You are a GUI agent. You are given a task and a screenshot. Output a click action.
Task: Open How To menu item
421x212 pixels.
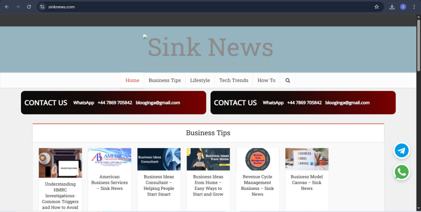tap(266, 80)
